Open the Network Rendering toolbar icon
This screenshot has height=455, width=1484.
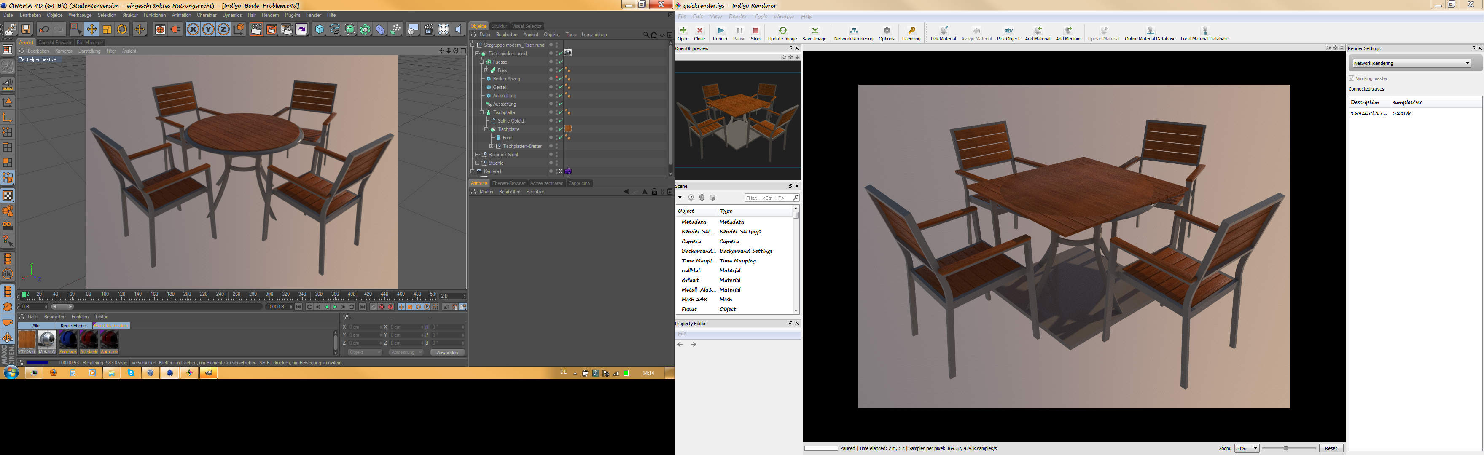pos(853,31)
